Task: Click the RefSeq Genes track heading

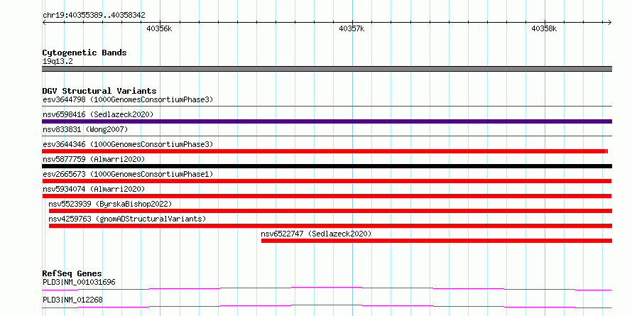Action: coord(72,273)
